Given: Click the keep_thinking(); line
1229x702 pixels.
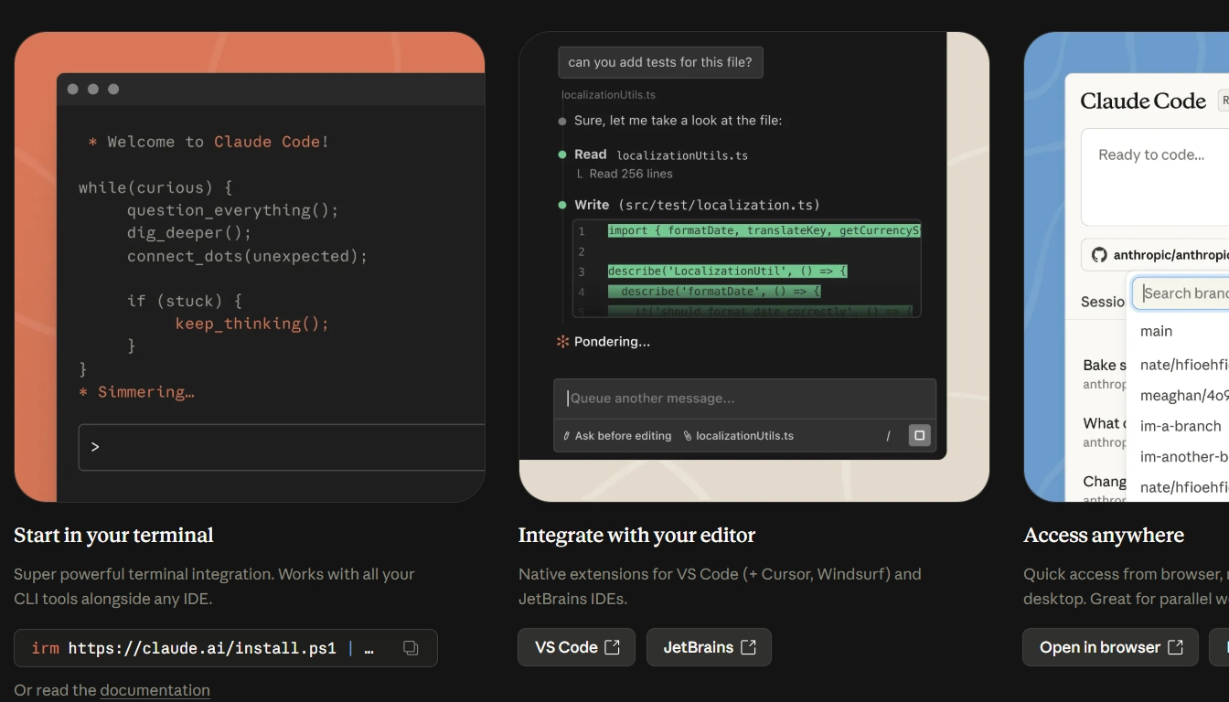Looking at the screenshot, I should coord(252,324).
